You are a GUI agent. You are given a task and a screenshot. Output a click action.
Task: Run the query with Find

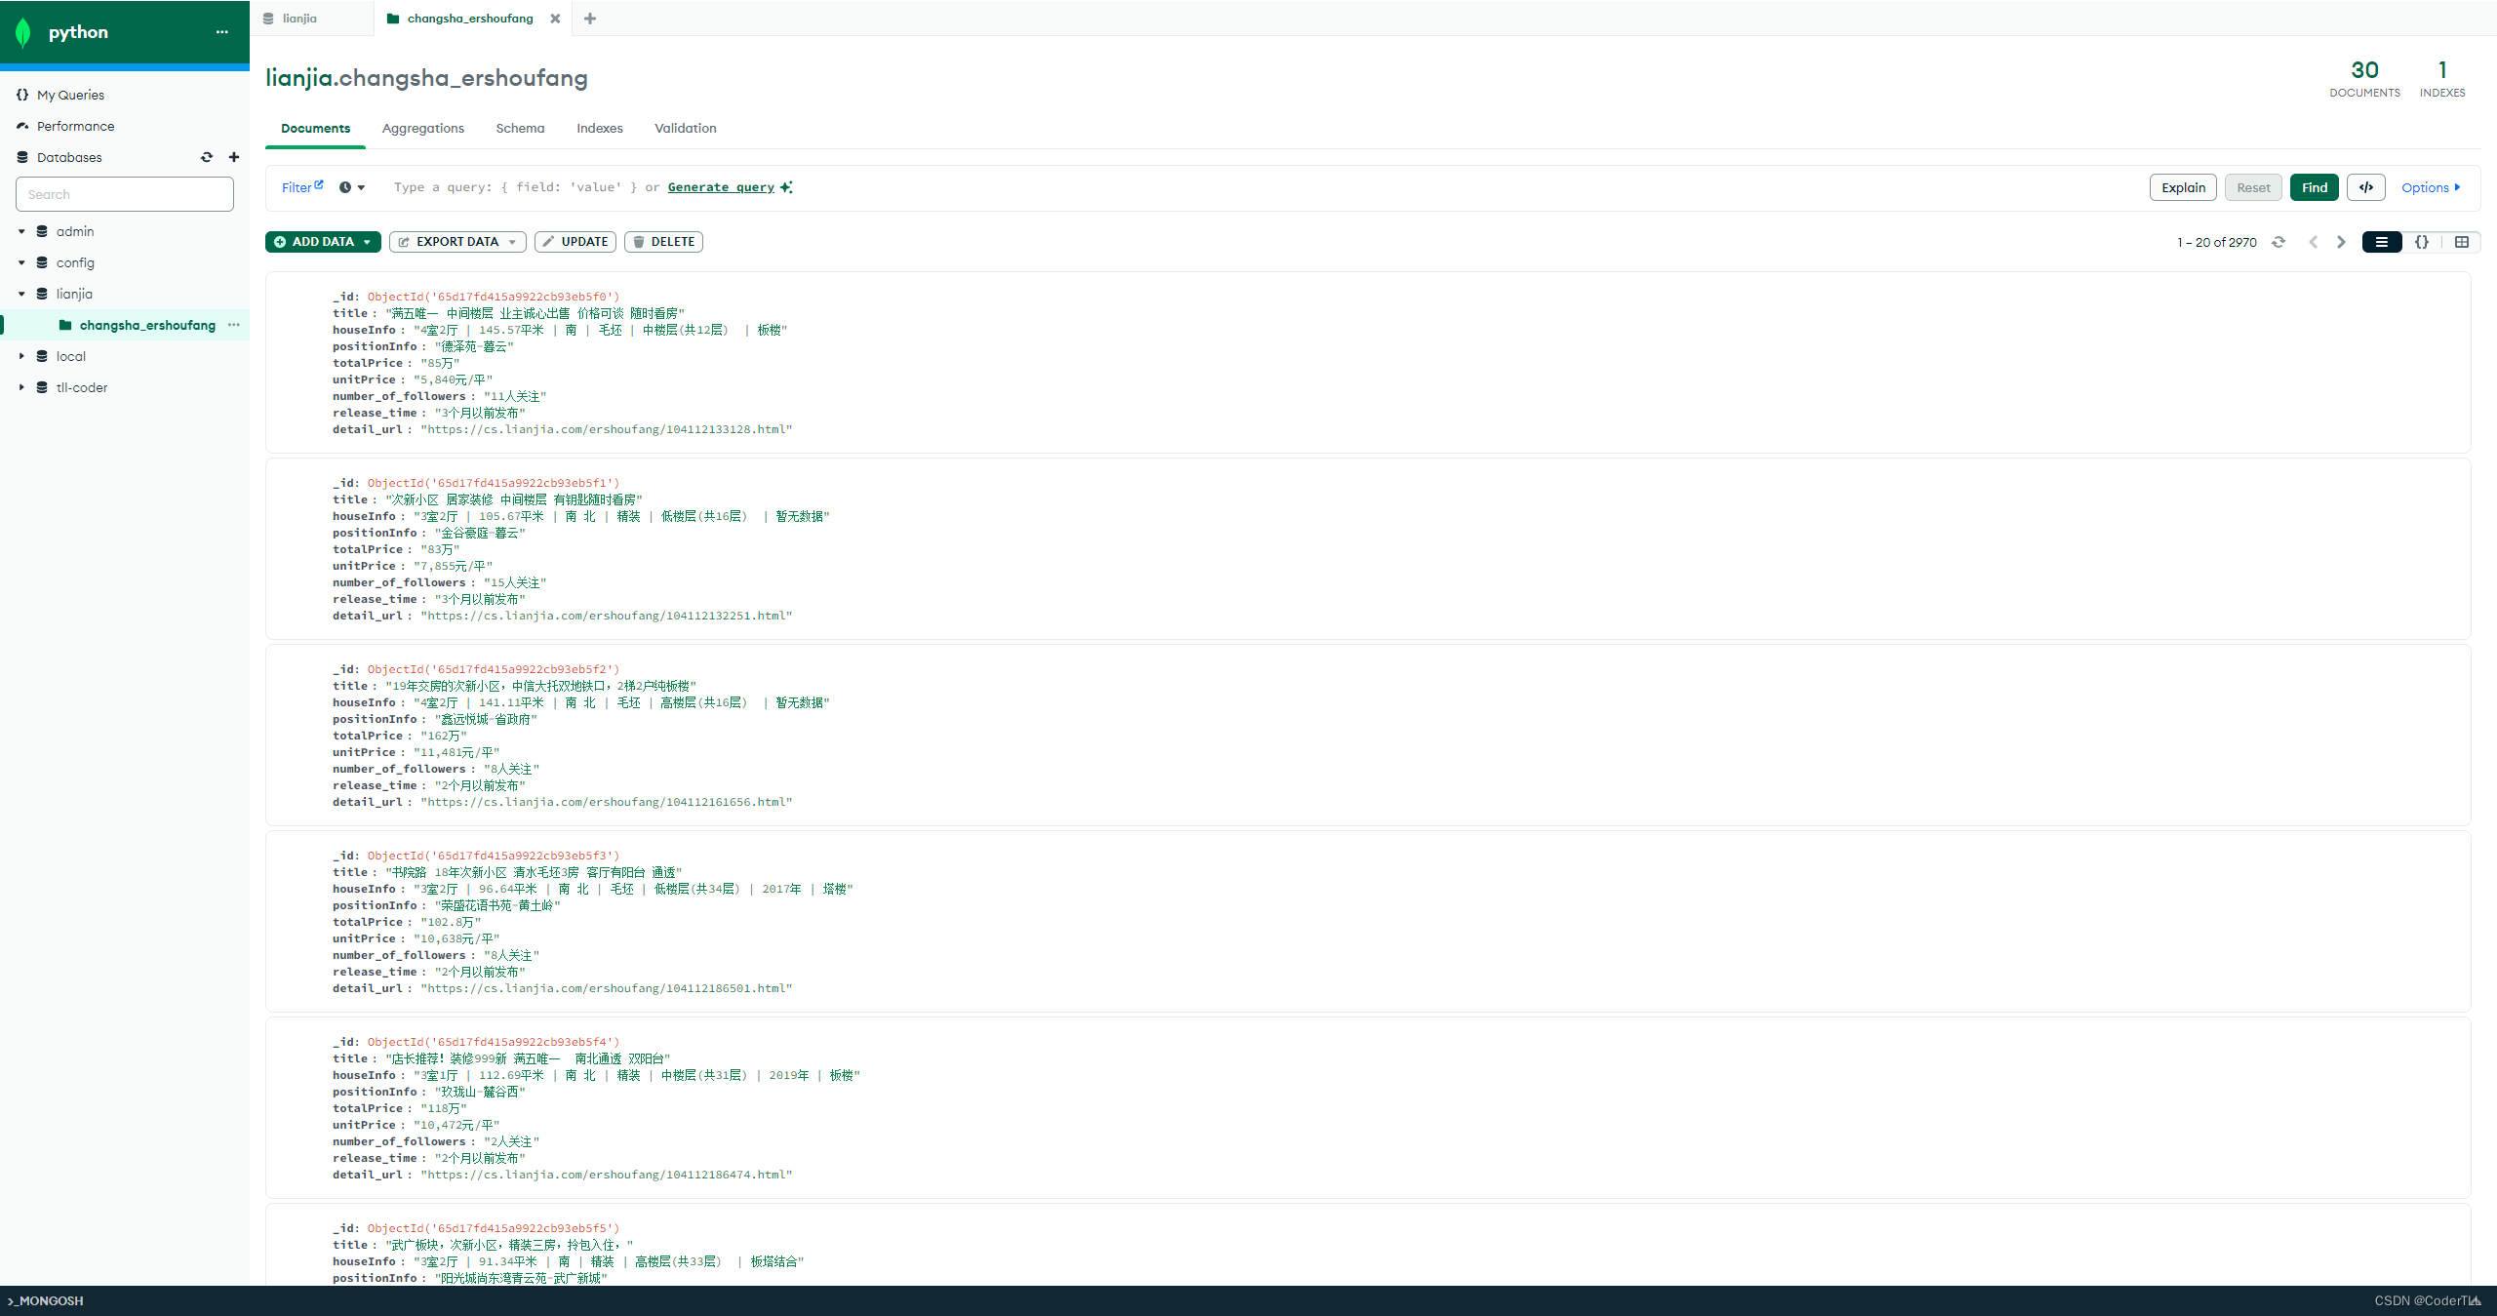pos(2315,187)
